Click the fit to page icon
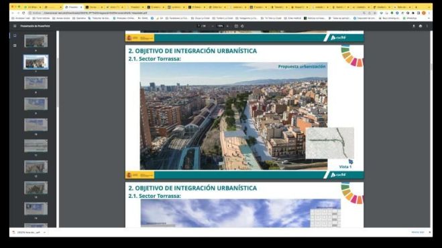The height and width of the screenshot is (248, 442). (x=236, y=26)
